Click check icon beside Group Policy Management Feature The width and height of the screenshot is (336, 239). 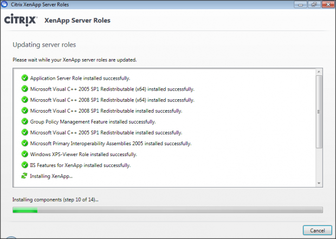24,121
